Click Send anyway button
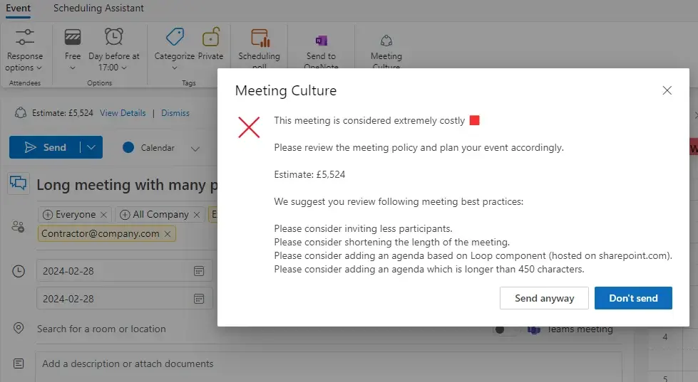The height and width of the screenshot is (382, 698). coord(544,298)
